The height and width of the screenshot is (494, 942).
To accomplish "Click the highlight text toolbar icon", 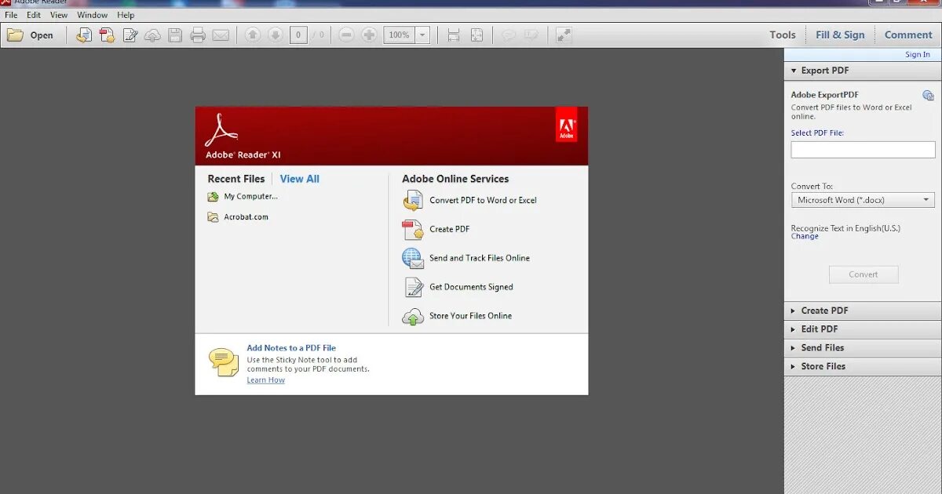I will [x=531, y=35].
